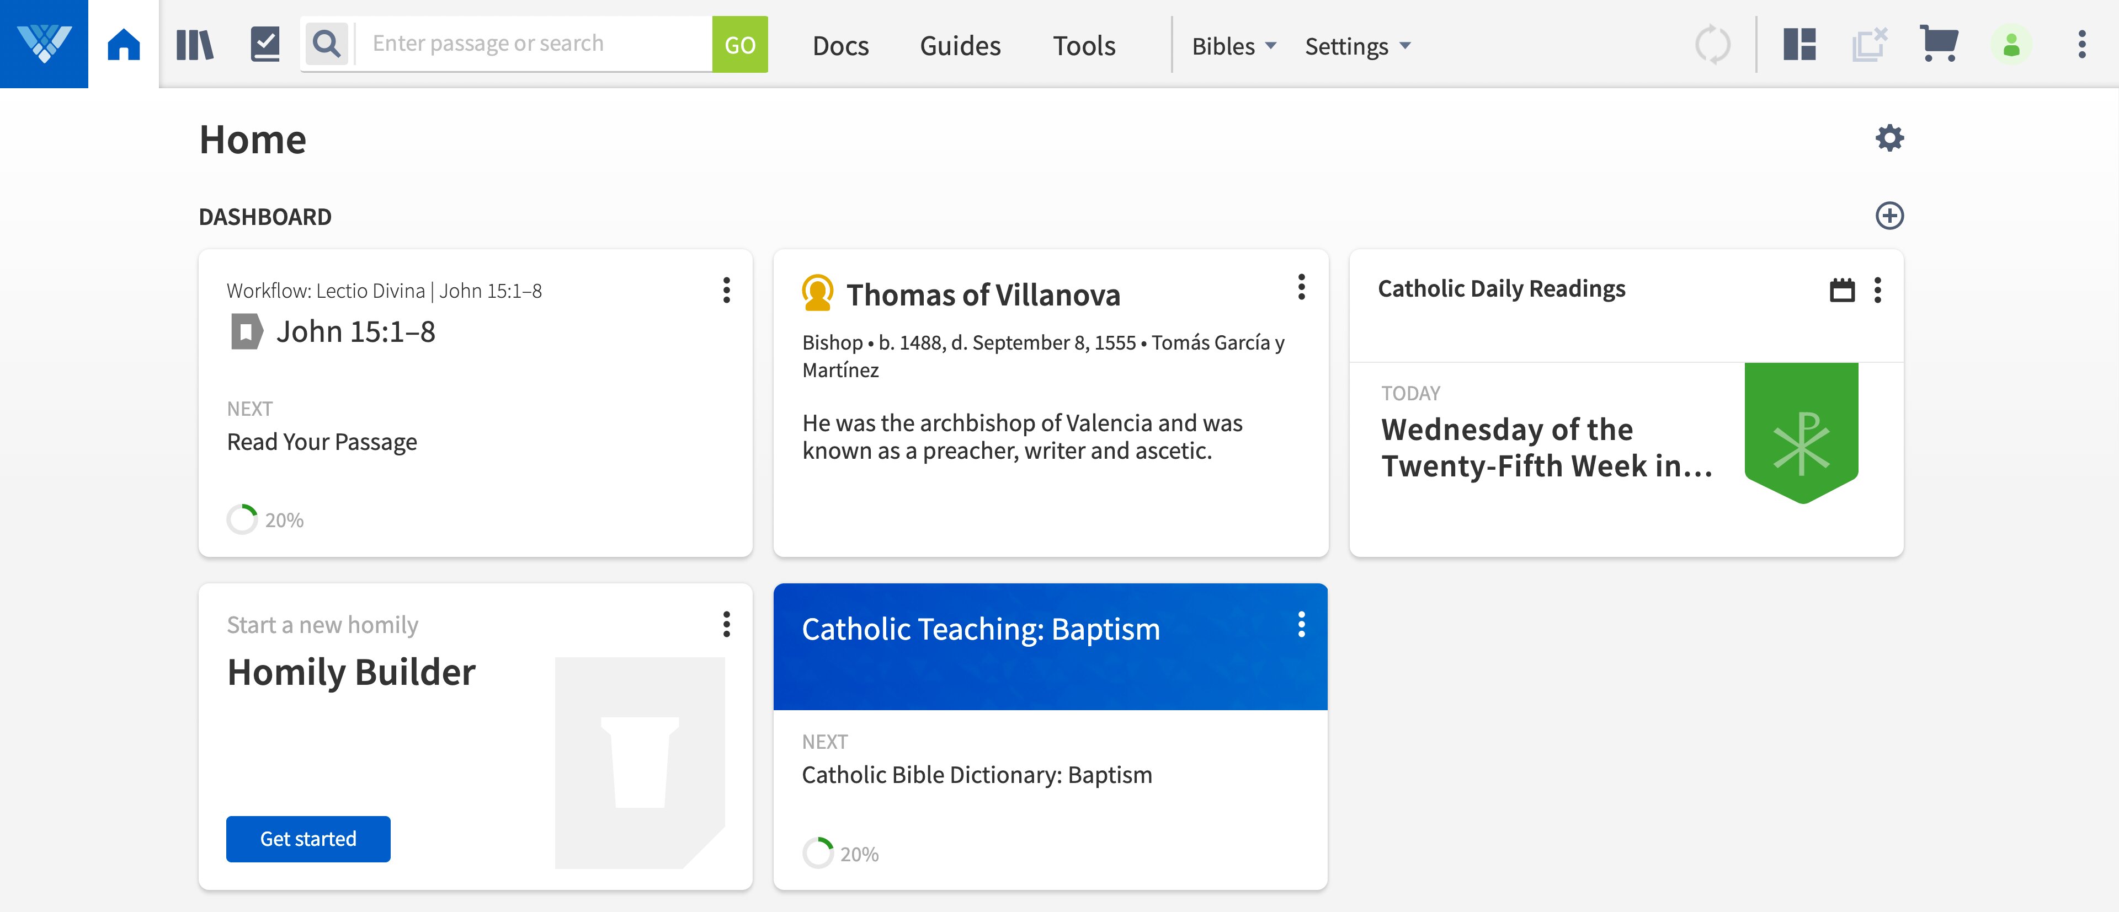Open Catholic Daily Readings calendar icon
Screen dimensions: 2119x912
click(1842, 290)
